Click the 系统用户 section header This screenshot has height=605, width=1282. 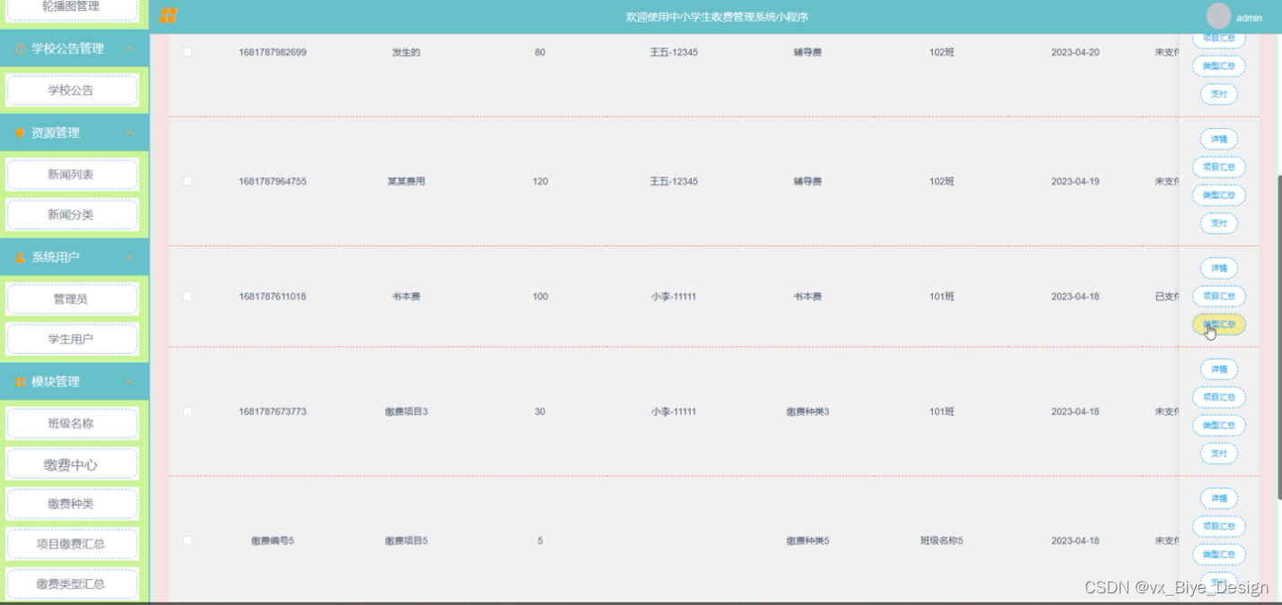tap(74, 257)
